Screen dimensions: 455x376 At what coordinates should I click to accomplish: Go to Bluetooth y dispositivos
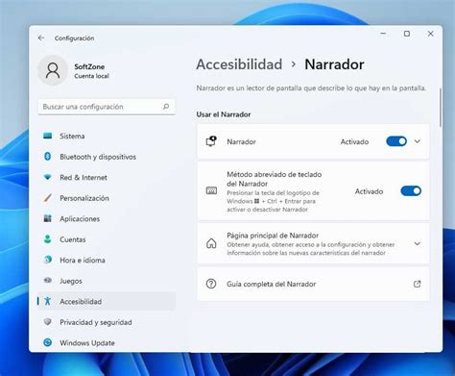click(107, 157)
